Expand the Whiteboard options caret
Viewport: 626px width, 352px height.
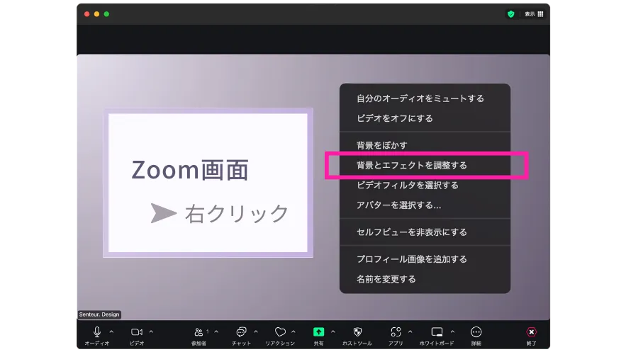click(452, 331)
